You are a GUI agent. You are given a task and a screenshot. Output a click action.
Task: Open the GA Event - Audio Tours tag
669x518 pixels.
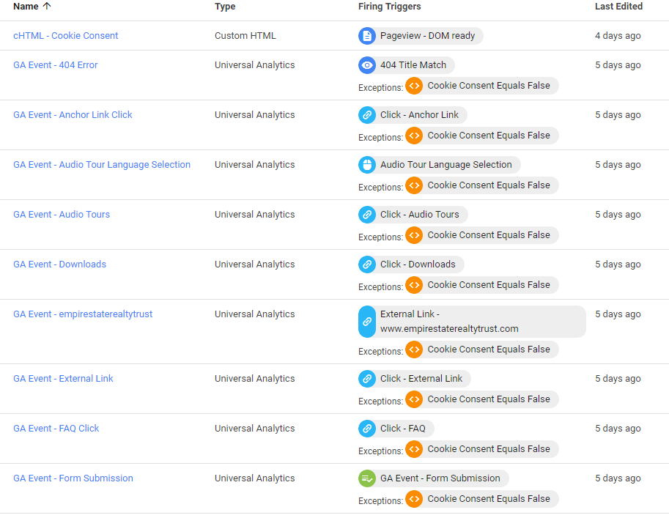click(62, 215)
